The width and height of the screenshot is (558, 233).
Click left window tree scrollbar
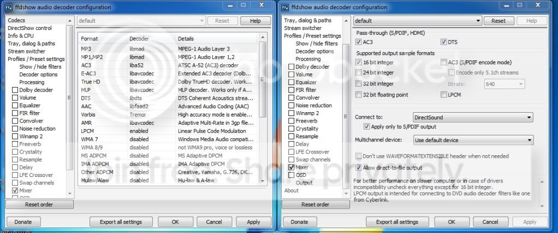[x=69, y=98]
